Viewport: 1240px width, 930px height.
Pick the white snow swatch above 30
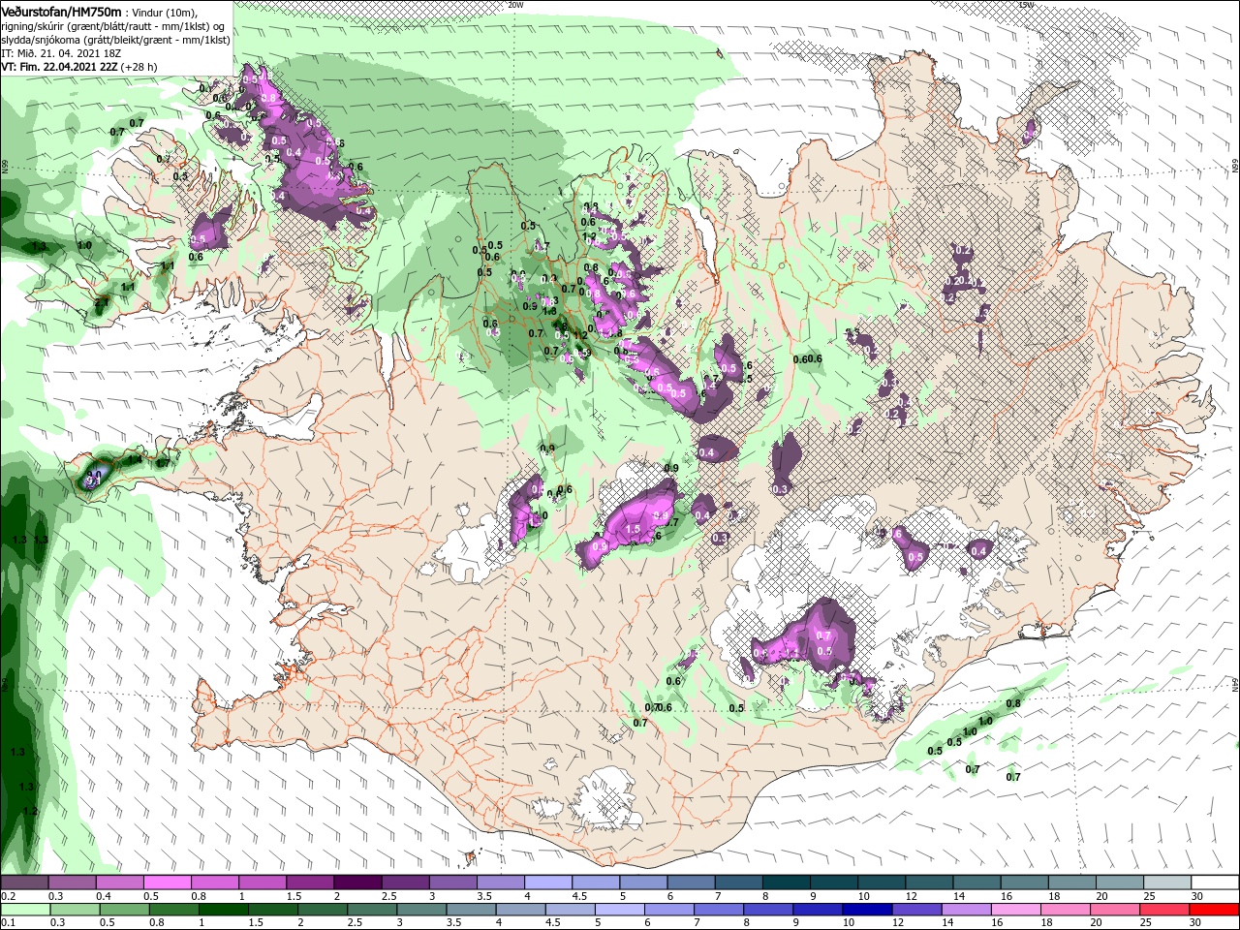point(1216,883)
